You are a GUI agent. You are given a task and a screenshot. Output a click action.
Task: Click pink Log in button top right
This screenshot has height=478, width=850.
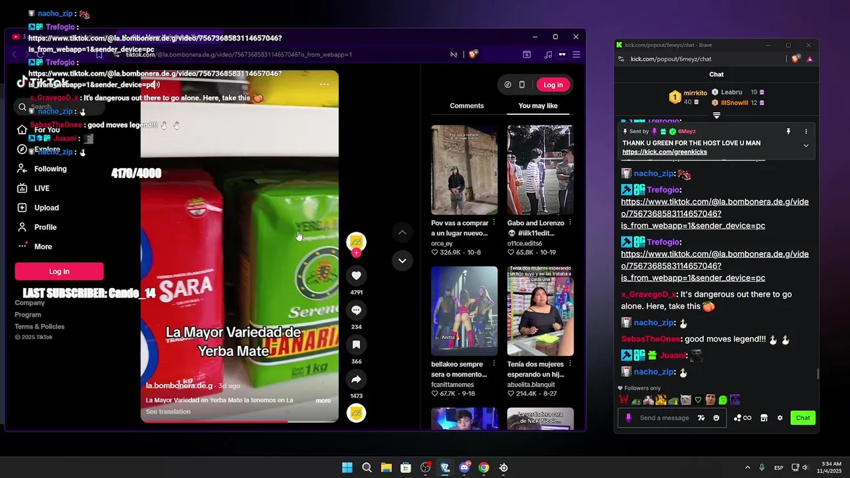[x=553, y=84]
